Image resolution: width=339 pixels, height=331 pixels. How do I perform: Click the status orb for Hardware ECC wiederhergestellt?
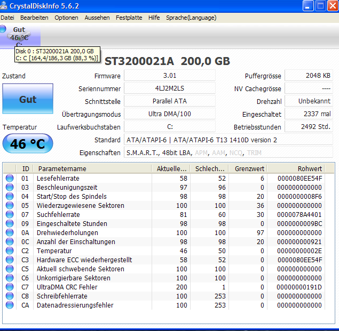tap(10, 260)
